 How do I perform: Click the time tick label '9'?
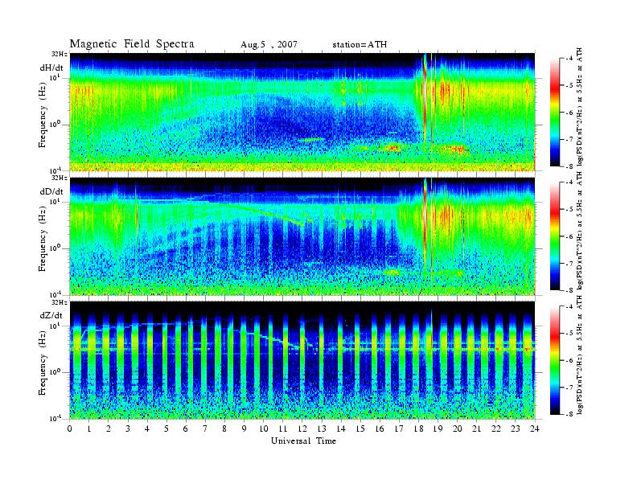tap(245, 428)
